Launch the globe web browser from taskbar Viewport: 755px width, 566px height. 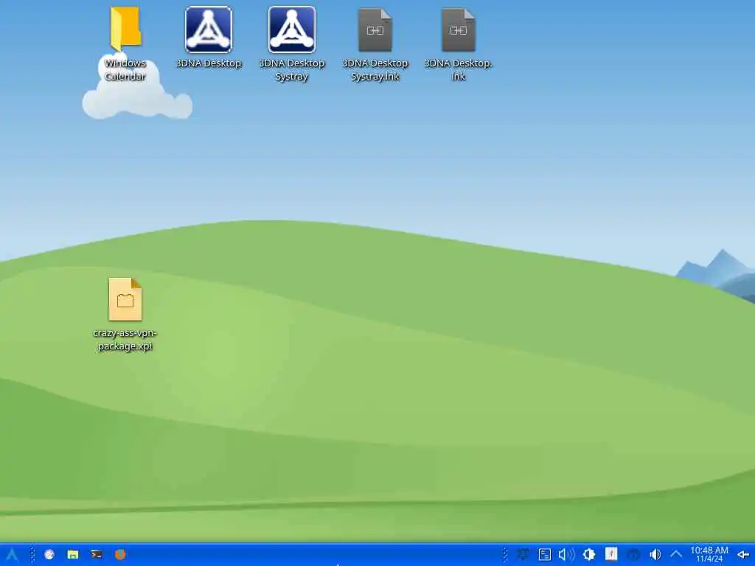49,554
